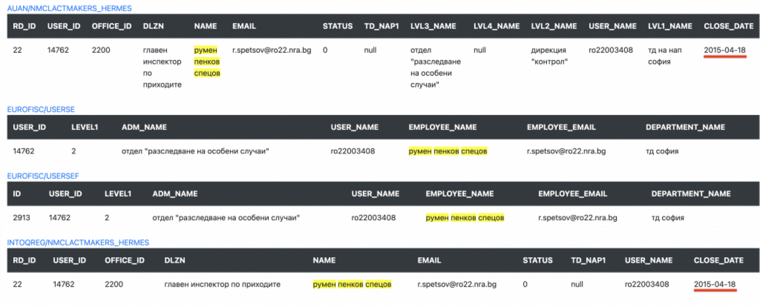Click the TD_NAP1 header in the AUAN table
This screenshot has height=307, width=760.
coord(382,26)
